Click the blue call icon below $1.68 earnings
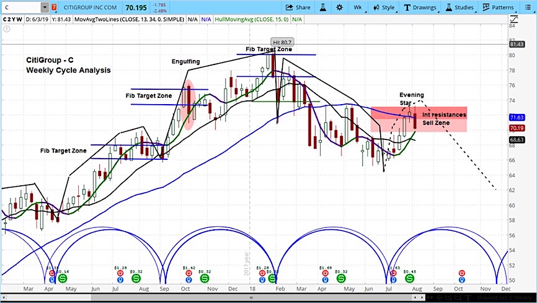This screenshot has height=303, width=537. (325, 279)
